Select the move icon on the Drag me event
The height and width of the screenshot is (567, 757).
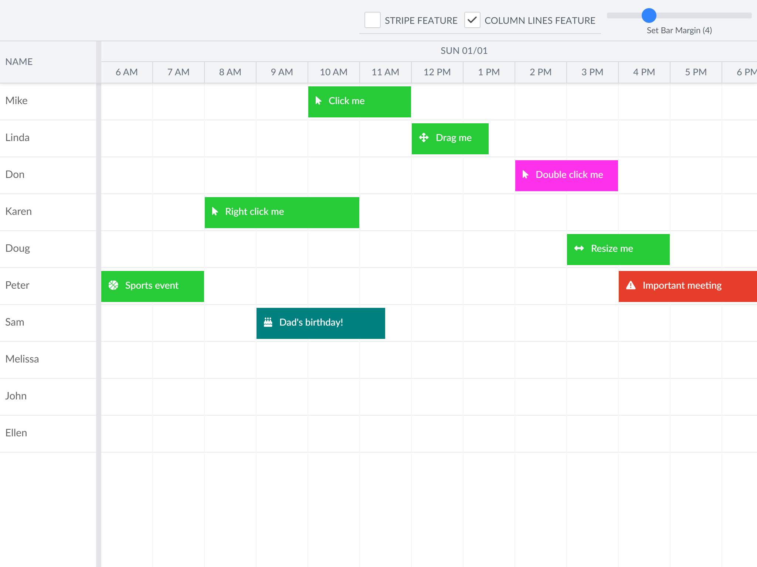click(424, 138)
